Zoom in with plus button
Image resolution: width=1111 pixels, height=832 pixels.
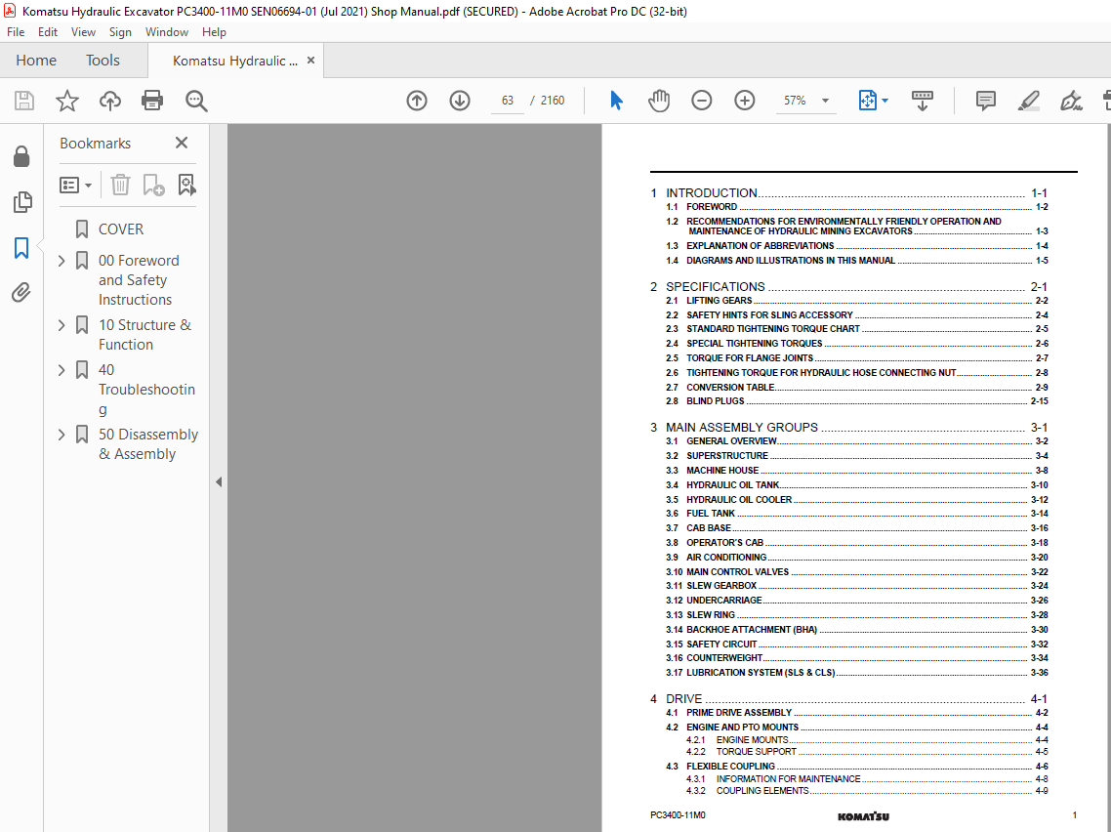tap(745, 101)
